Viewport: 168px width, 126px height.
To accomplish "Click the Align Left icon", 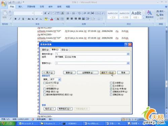I will click(68, 18).
